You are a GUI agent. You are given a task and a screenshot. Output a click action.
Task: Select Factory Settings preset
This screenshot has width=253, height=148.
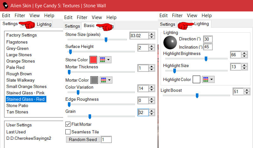(x=22, y=35)
